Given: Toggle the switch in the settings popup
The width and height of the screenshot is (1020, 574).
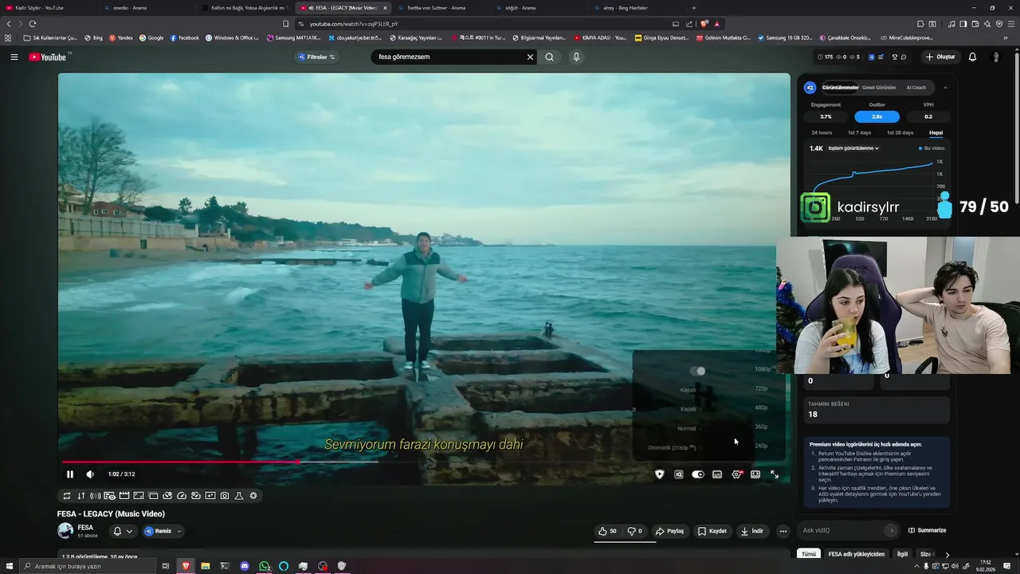Looking at the screenshot, I should click(698, 371).
